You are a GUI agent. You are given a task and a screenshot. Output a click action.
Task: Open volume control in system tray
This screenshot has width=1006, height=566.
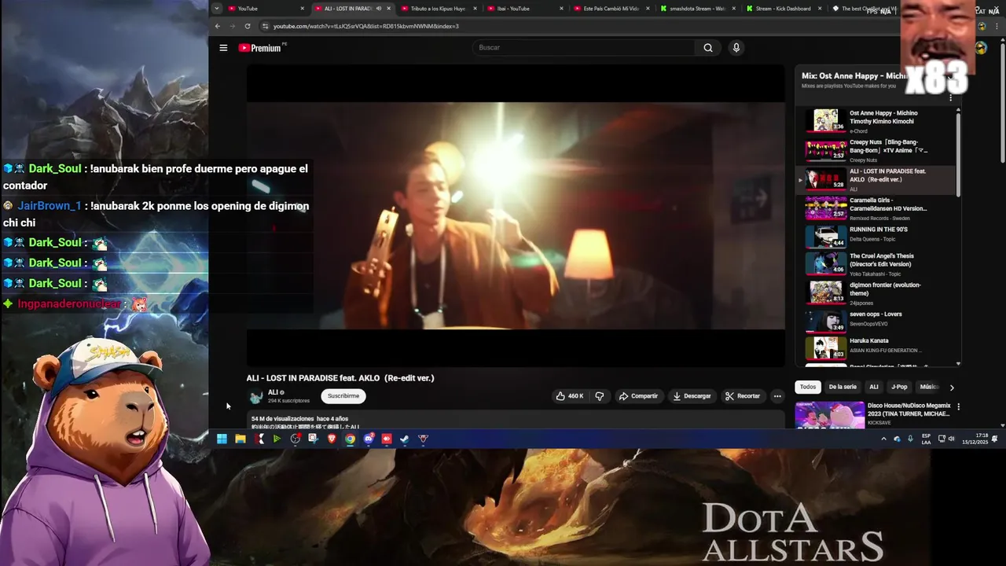[951, 439]
